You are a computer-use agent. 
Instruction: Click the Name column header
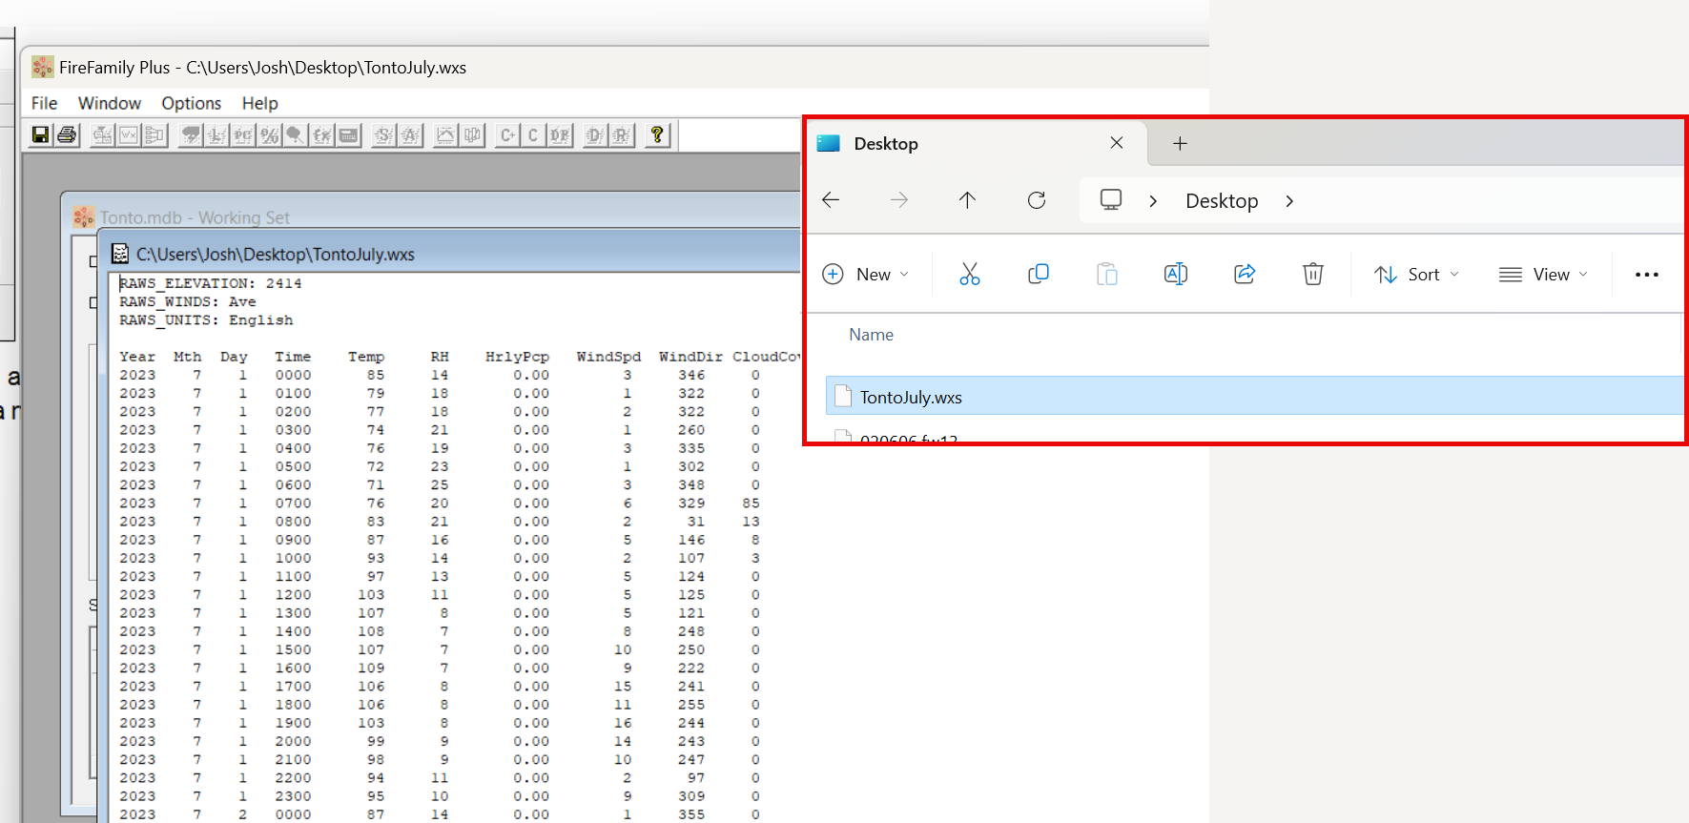click(871, 335)
